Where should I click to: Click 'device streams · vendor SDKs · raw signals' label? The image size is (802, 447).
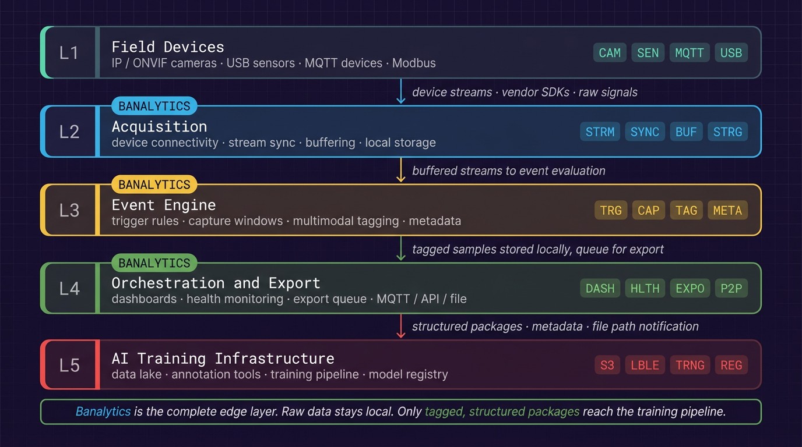(525, 93)
